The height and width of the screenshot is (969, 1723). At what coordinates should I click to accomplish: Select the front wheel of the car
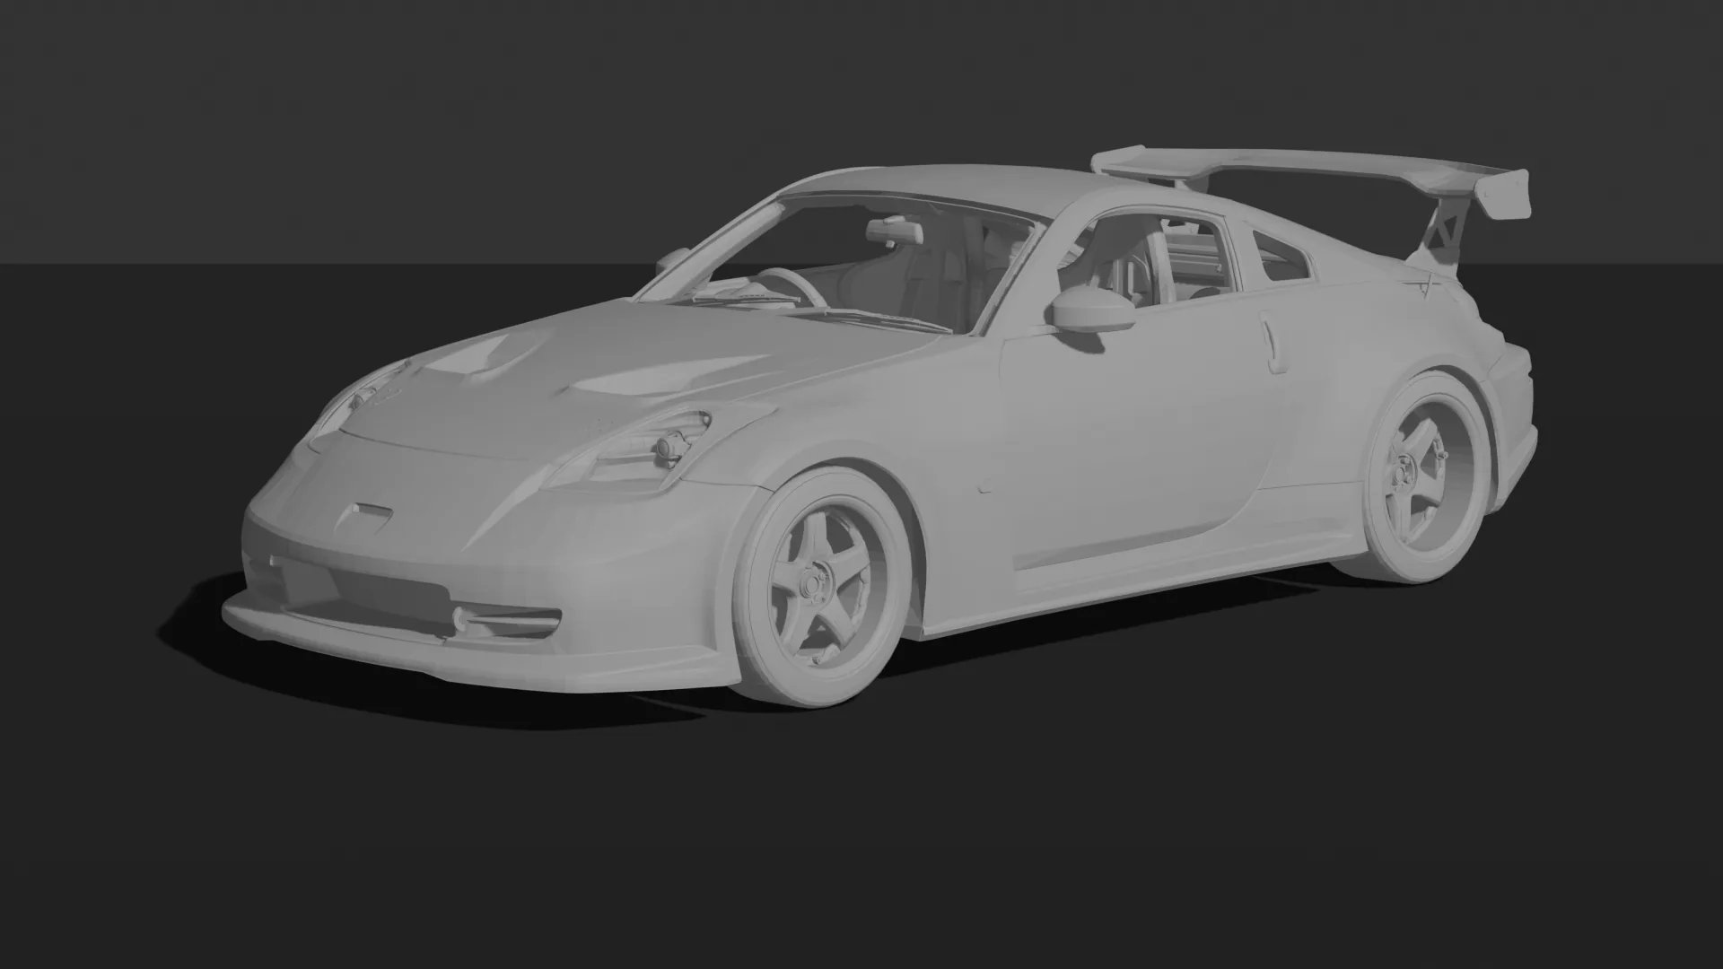[x=820, y=588]
